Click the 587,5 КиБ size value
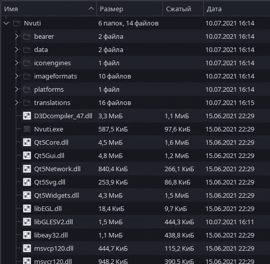270x264 pixels. click(113, 129)
